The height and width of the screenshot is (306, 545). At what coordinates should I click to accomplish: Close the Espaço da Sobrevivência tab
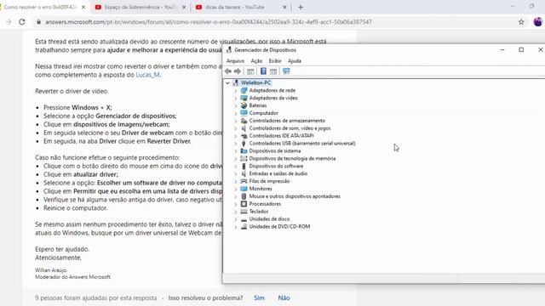(184, 7)
